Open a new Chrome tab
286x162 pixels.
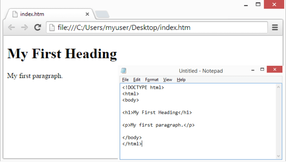click(102, 14)
